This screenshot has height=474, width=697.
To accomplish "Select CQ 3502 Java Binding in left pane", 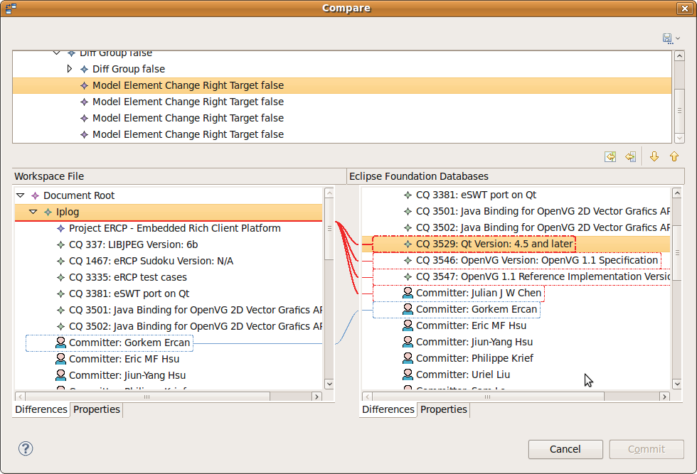I will 196,326.
